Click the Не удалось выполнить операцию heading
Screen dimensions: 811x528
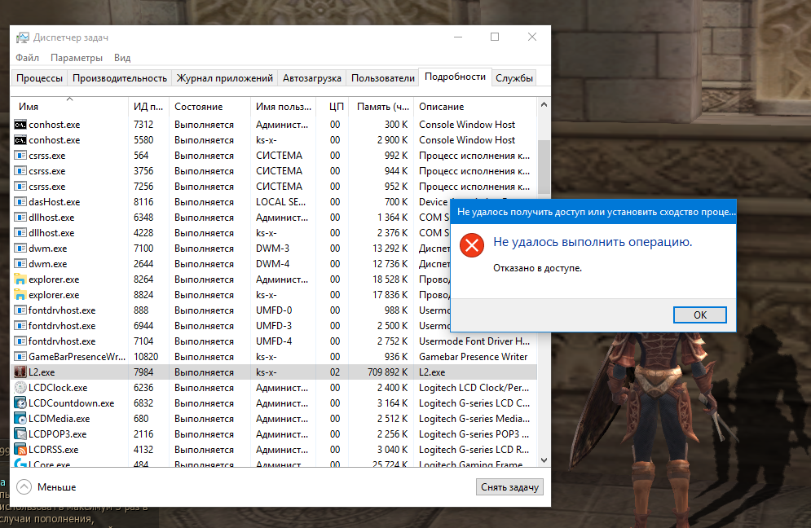(x=593, y=241)
